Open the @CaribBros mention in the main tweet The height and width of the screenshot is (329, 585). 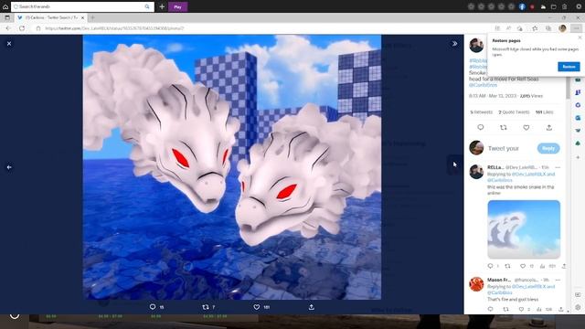pos(483,85)
